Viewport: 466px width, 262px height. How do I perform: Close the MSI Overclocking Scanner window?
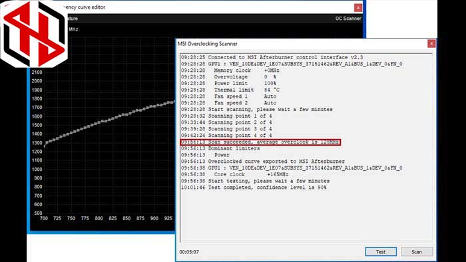[x=431, y=44]
